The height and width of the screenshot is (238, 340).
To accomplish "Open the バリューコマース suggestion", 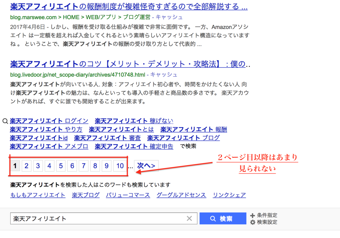I will [x=128, y=195].
